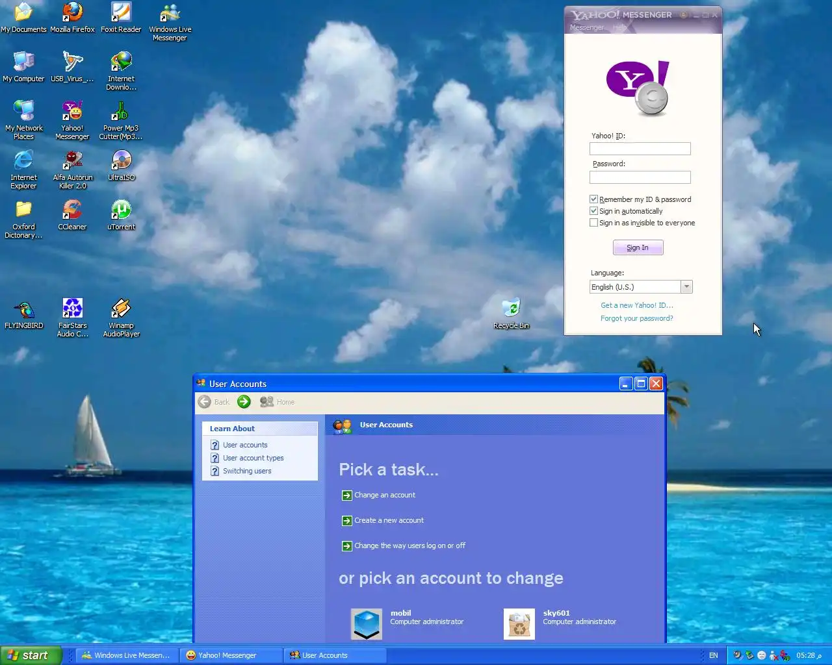Image resolution: width=832 pixels, height=665 pixels.
Task: Select the USB_Virus desktop icon
Action: click(72, 67)
